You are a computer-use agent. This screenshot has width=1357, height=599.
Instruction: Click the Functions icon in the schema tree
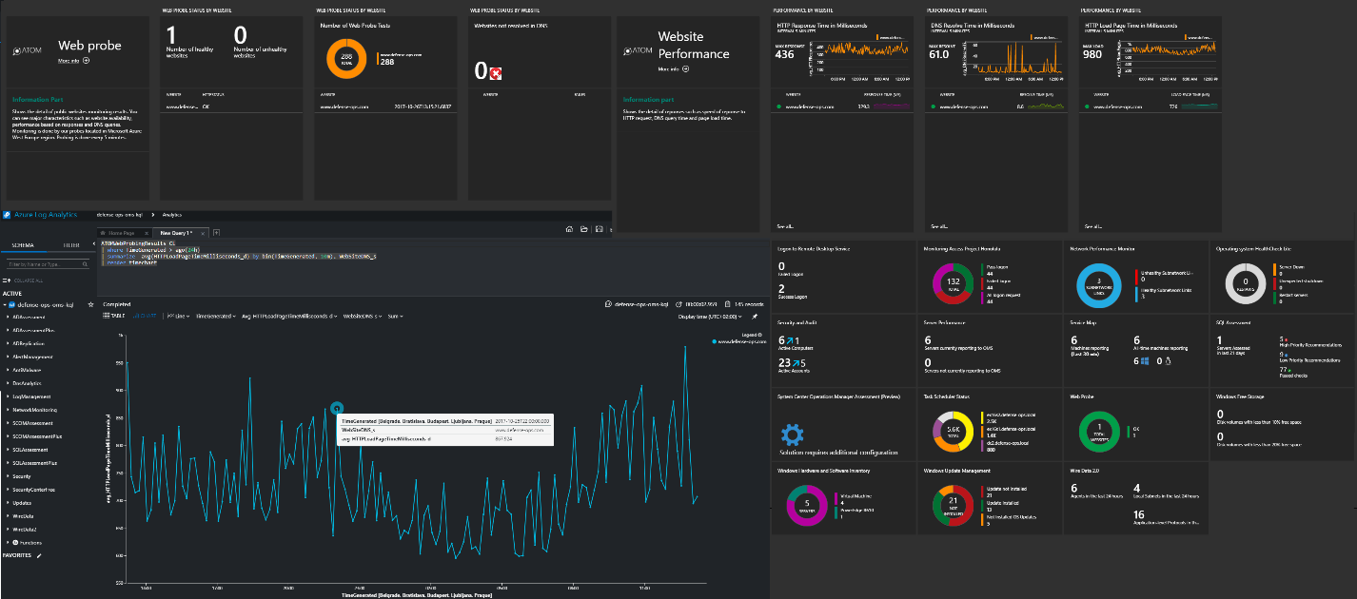point(15,542)
